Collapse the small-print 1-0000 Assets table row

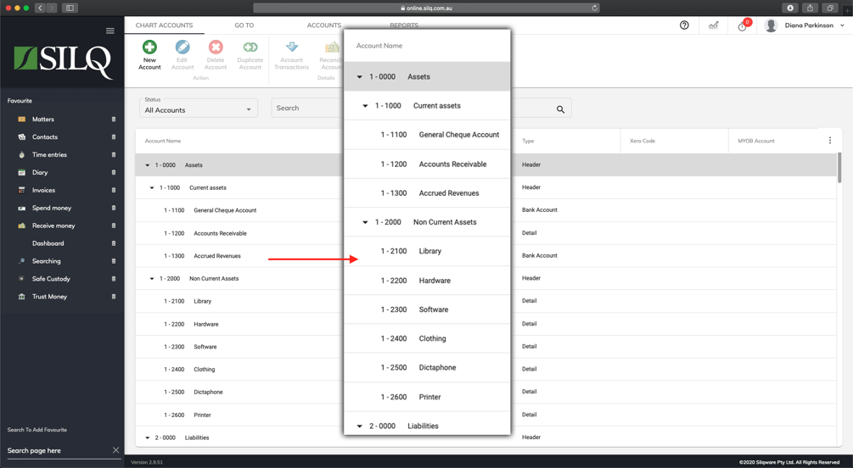pos(148,165)
